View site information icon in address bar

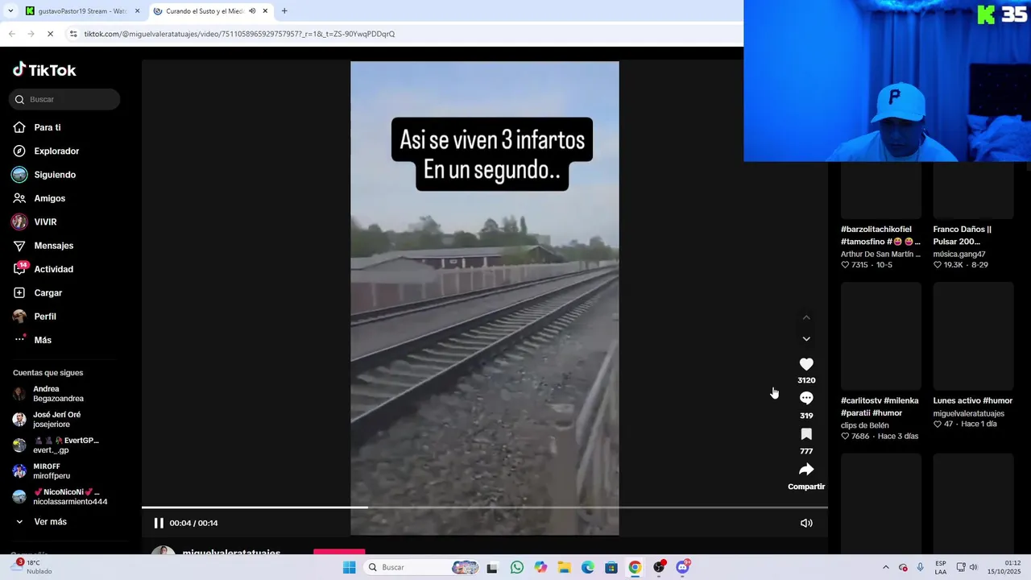(x=73, y=34)
